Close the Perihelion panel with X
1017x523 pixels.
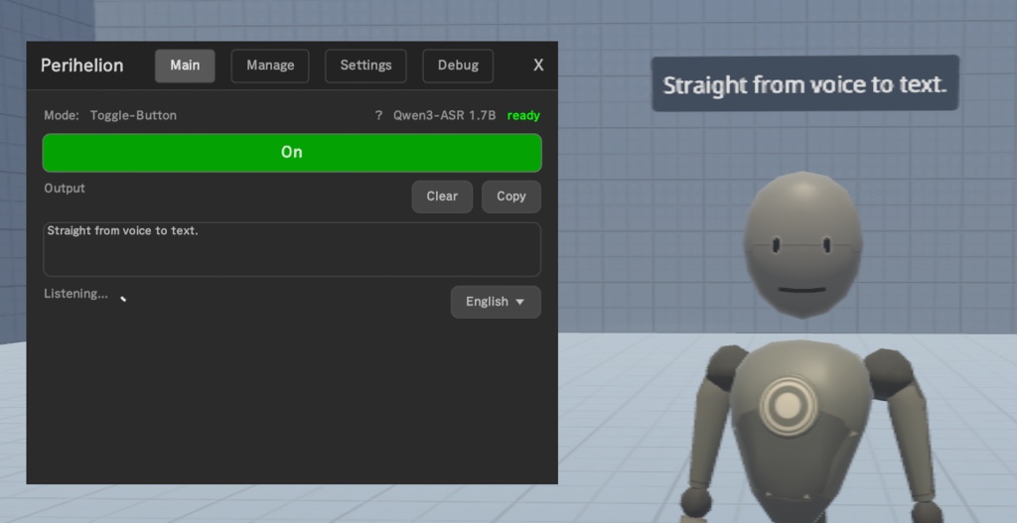pos(538,65)
